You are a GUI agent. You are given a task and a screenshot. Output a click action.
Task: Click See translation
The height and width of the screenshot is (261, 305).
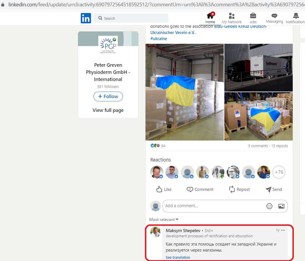[x=178, y=257]
